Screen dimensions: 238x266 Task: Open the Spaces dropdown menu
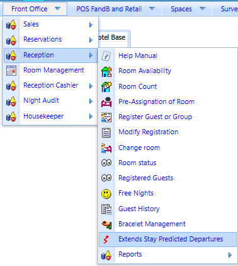[x=188, y=9]
